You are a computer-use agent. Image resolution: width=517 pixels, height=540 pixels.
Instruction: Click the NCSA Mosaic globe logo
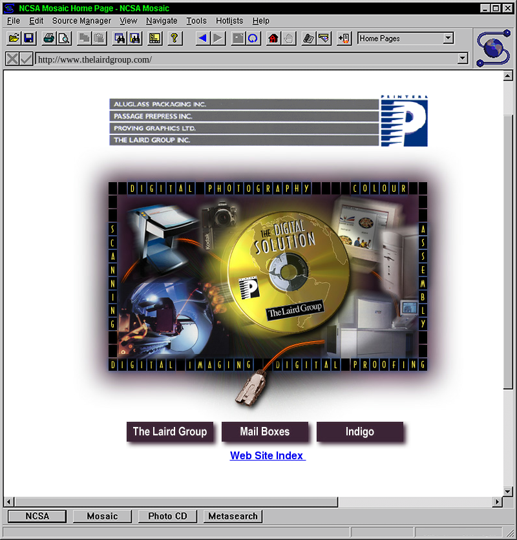click(494, 48)
